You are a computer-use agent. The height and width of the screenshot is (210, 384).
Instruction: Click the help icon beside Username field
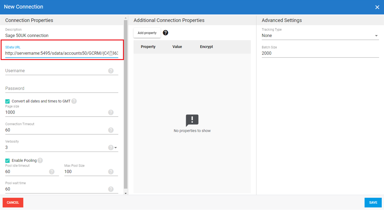(x=111, y=71)
